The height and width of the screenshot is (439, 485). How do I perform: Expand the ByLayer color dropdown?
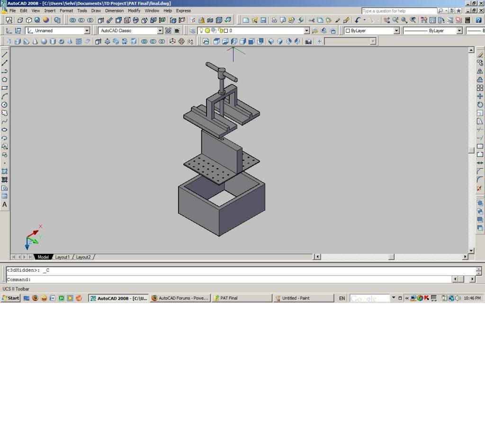[396, 31]
